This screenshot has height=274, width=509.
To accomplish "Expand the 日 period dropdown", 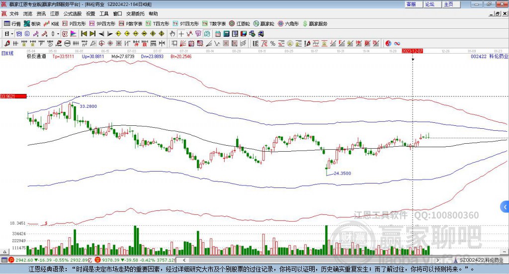I will tap(12, 34).
